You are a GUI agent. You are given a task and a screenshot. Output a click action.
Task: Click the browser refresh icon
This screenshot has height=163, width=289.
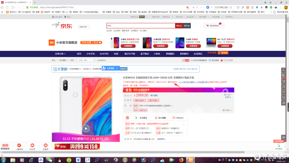point(7,7)
